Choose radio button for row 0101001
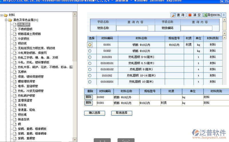229x142 pixels. tap(90, 57)
